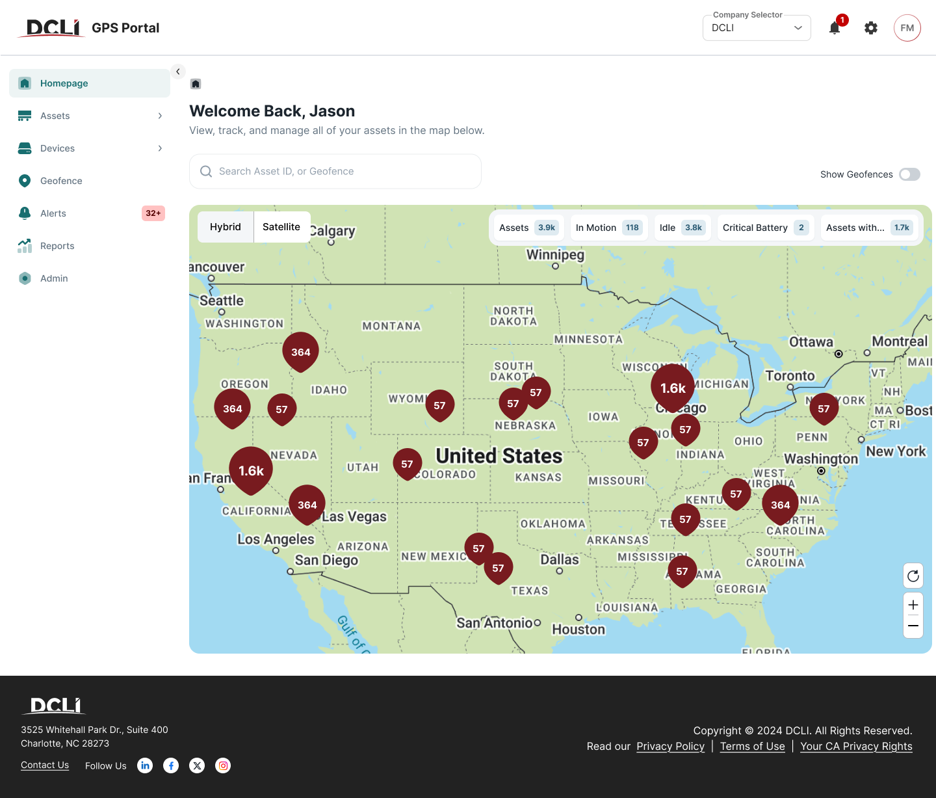Zoom out the map with minus button
The width and height of the screenshot is (936, 798).
pos(913,626)
